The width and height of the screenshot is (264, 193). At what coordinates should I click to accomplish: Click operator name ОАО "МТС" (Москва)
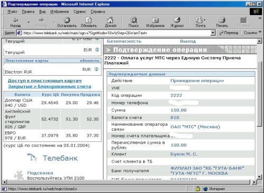pyautogui.click(x=195, y=127)
